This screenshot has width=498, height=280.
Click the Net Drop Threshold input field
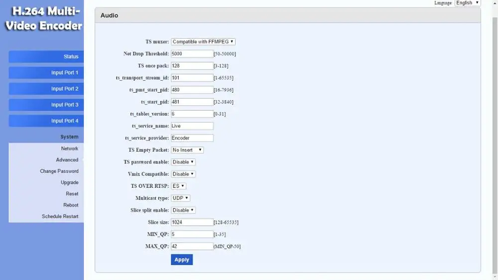coord(192,54)
